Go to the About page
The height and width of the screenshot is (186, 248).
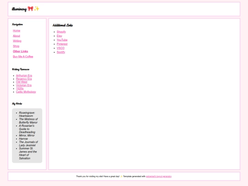(17, 36)
